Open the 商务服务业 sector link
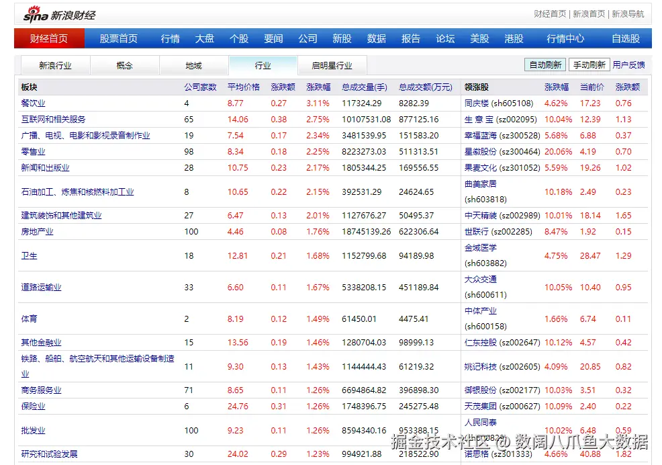The image size is (662, 465). click(x=41, y=390)
